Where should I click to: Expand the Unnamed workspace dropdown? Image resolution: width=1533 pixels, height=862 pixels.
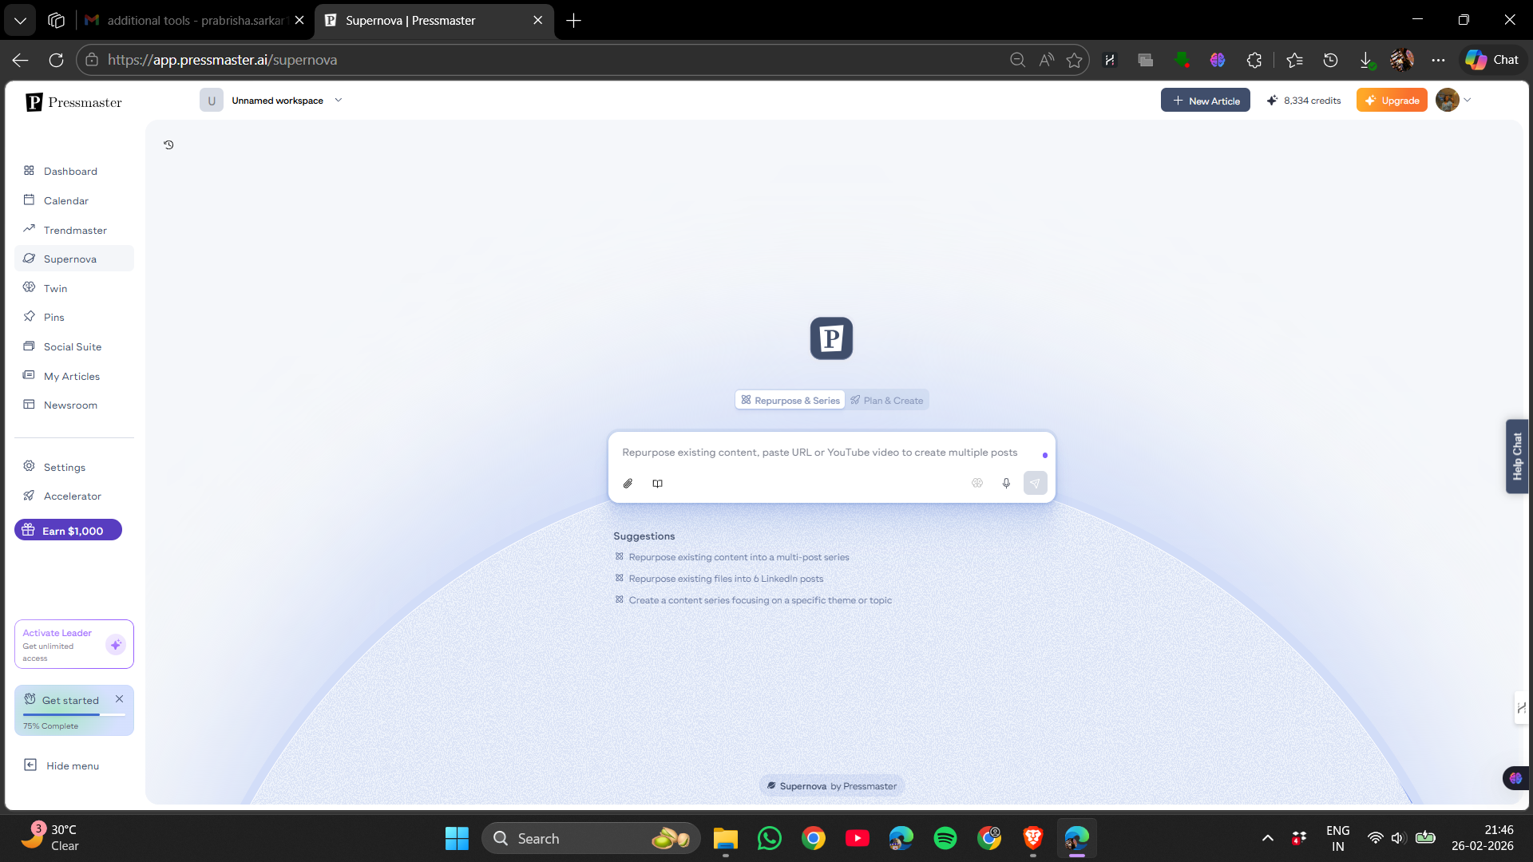pos(339,101)
